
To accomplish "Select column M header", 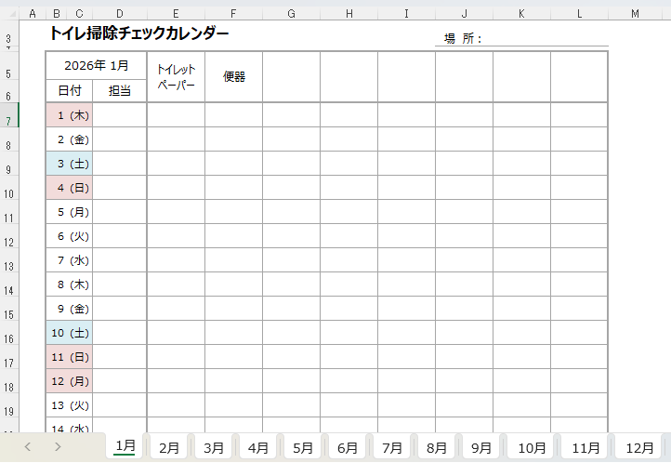I will coord(635,13).
